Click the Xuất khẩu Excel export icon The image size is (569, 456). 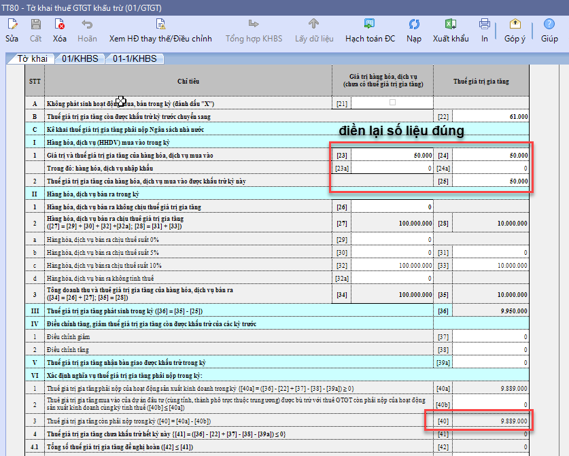point(451,24)
